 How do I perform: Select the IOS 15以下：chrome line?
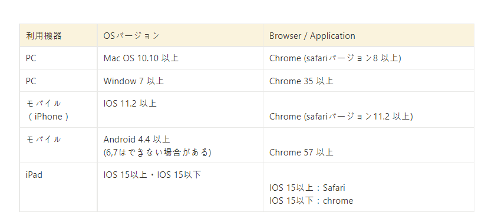click(311, 201)
